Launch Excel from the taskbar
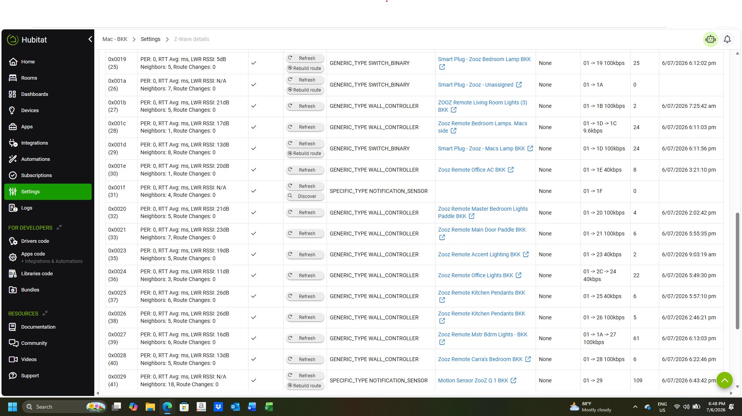The image size is (742, 416). click(269, 407)
